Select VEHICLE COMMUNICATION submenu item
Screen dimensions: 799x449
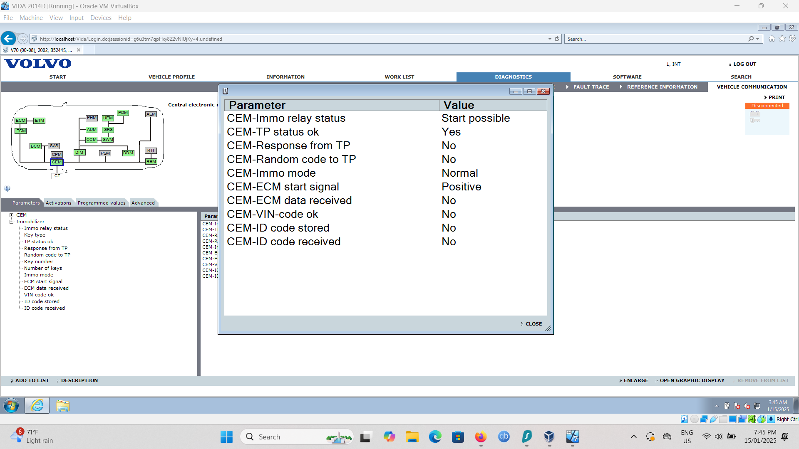(752, 87)
